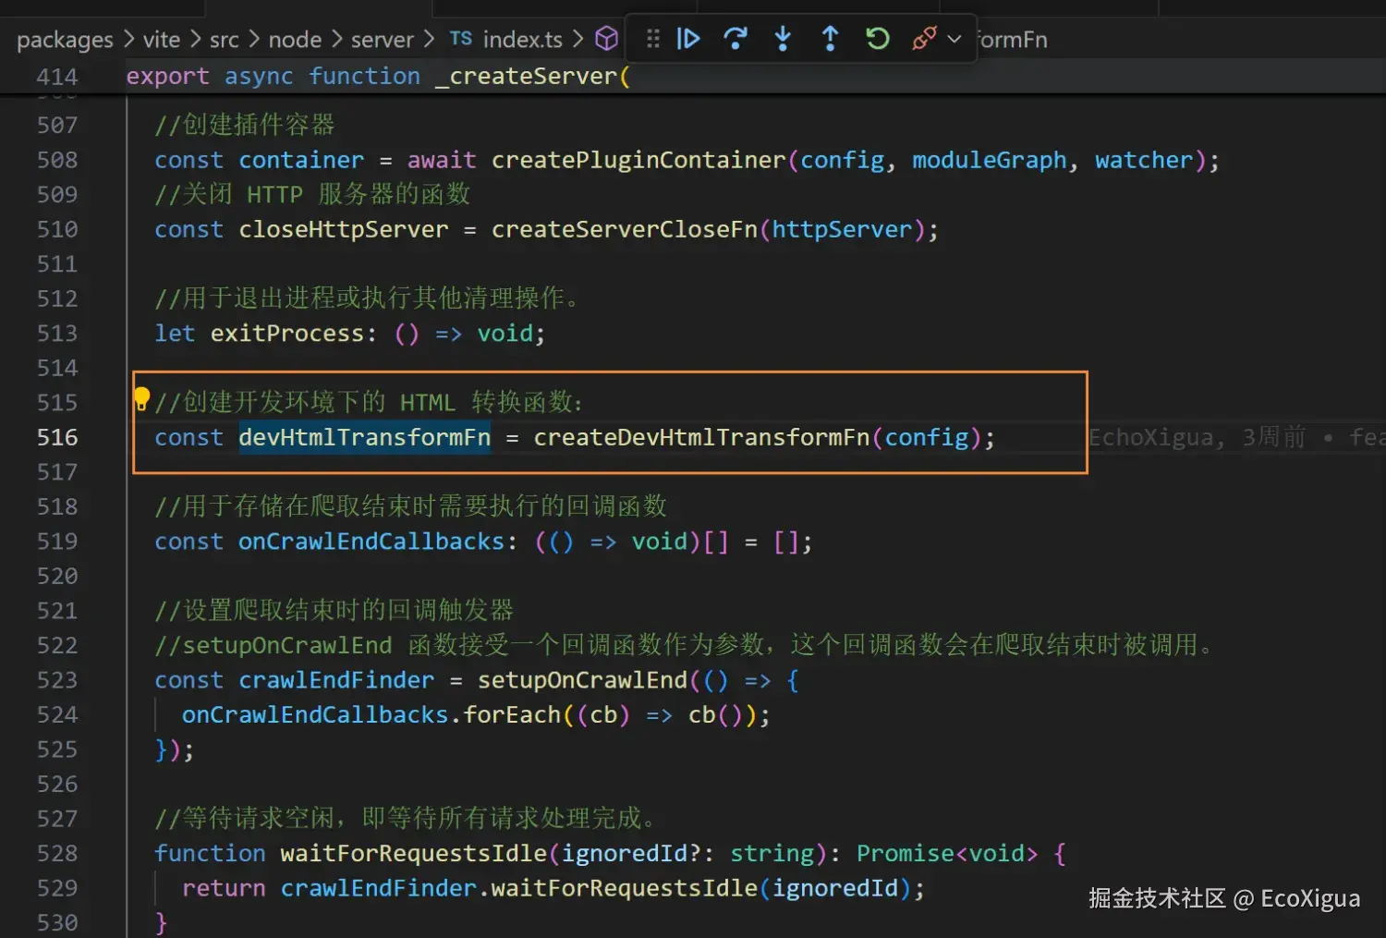Click _createServer in sticky scroll header
This screenshot has height=938, width=1386.
(526, 76)
